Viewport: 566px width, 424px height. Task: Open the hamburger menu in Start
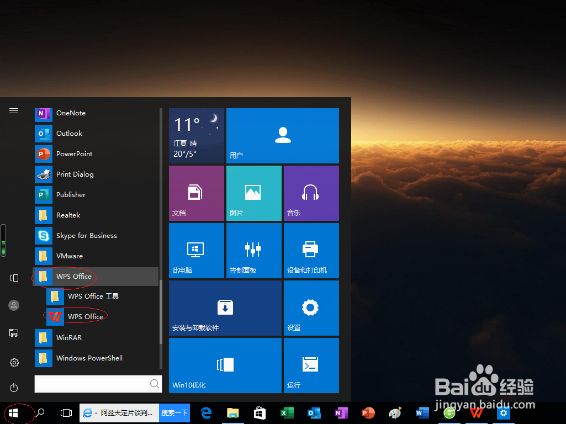(x=14, y=111)
